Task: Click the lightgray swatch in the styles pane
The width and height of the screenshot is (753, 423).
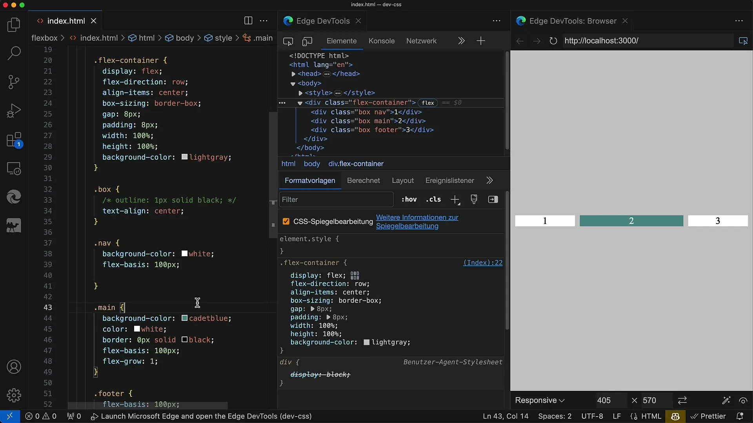Action: click(x=367, y=342)
